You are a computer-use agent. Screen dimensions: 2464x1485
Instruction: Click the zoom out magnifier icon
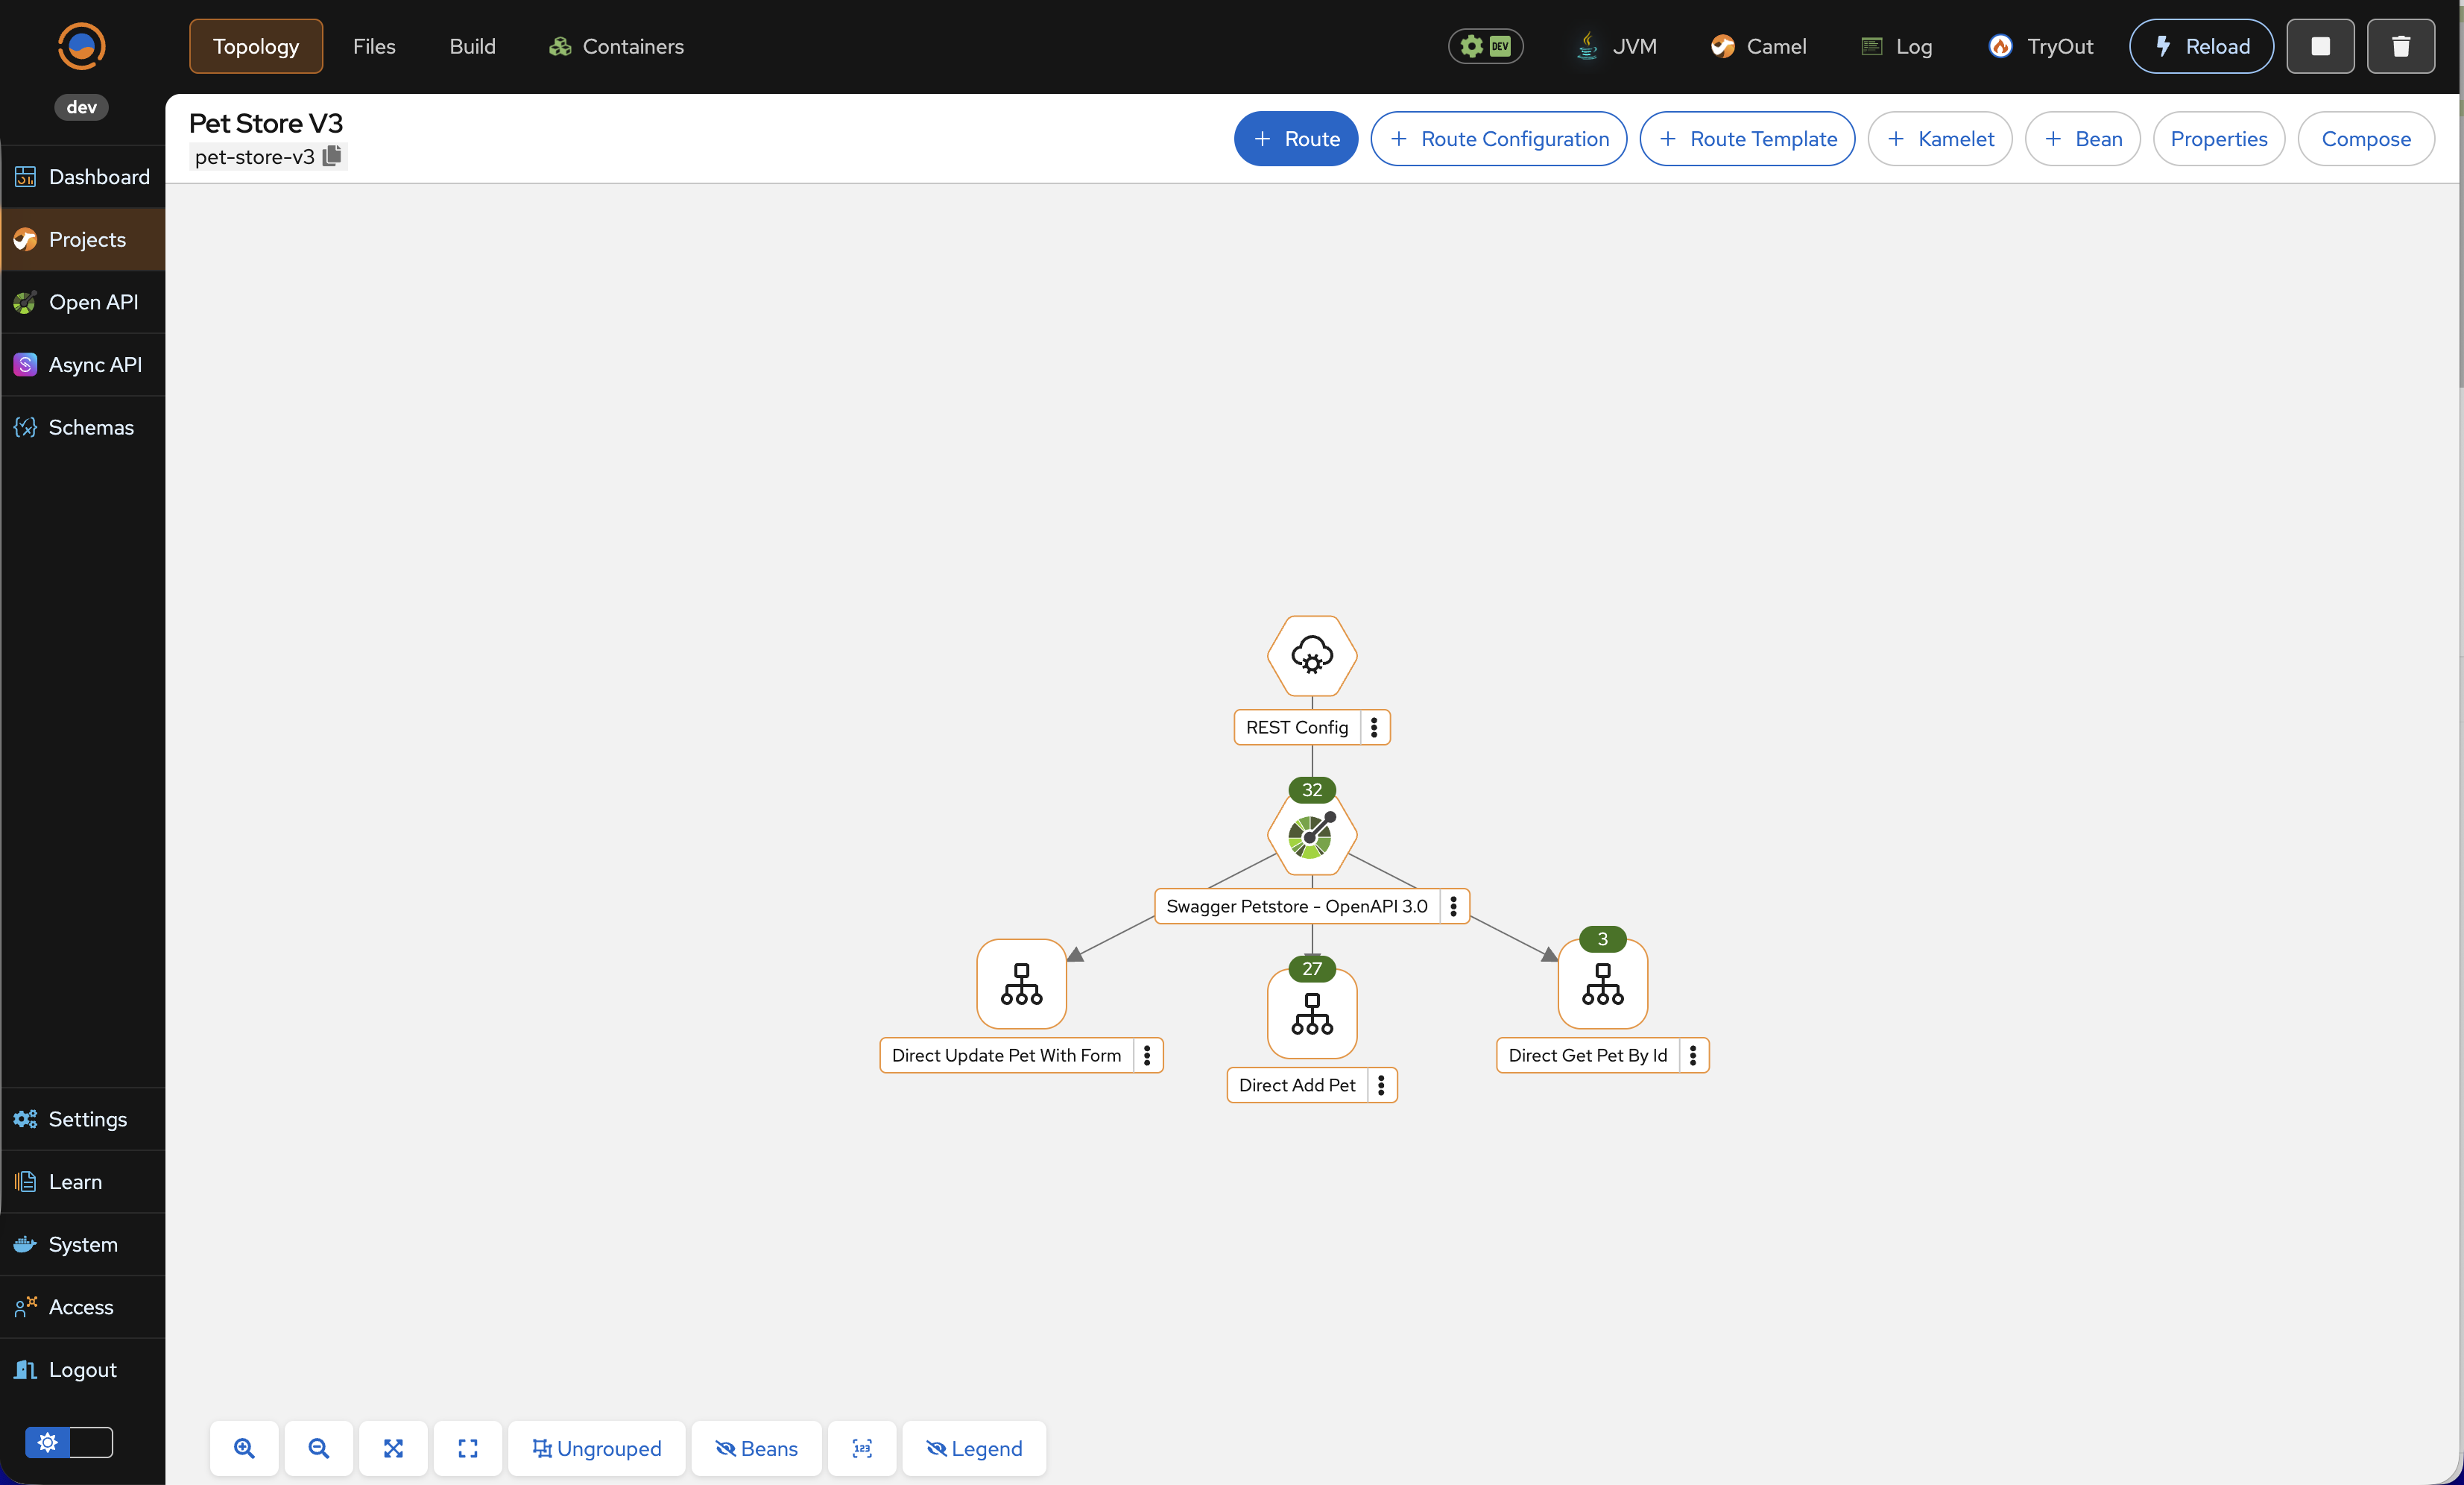[318, 1448]
